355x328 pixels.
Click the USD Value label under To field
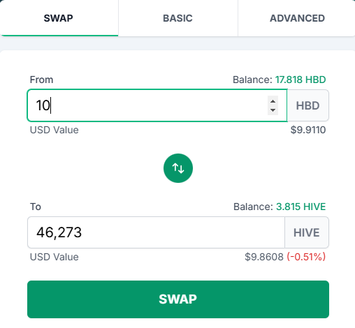(x=55, y=257)
